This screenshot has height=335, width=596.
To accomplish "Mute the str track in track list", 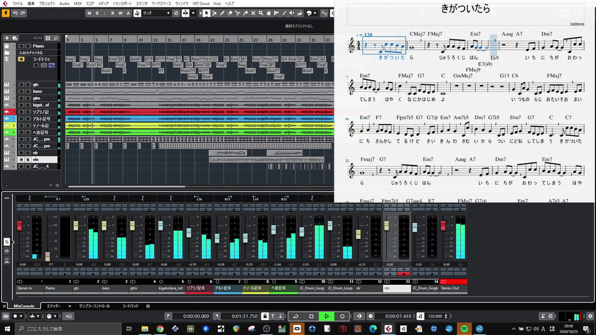I will pyautogui.click(x=21, y=153).
